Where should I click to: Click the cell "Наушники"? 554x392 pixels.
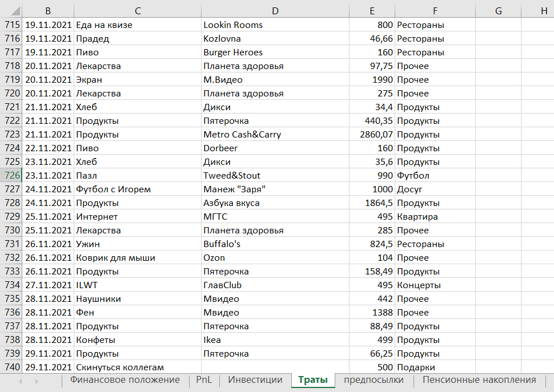click(x=138, y=299)
